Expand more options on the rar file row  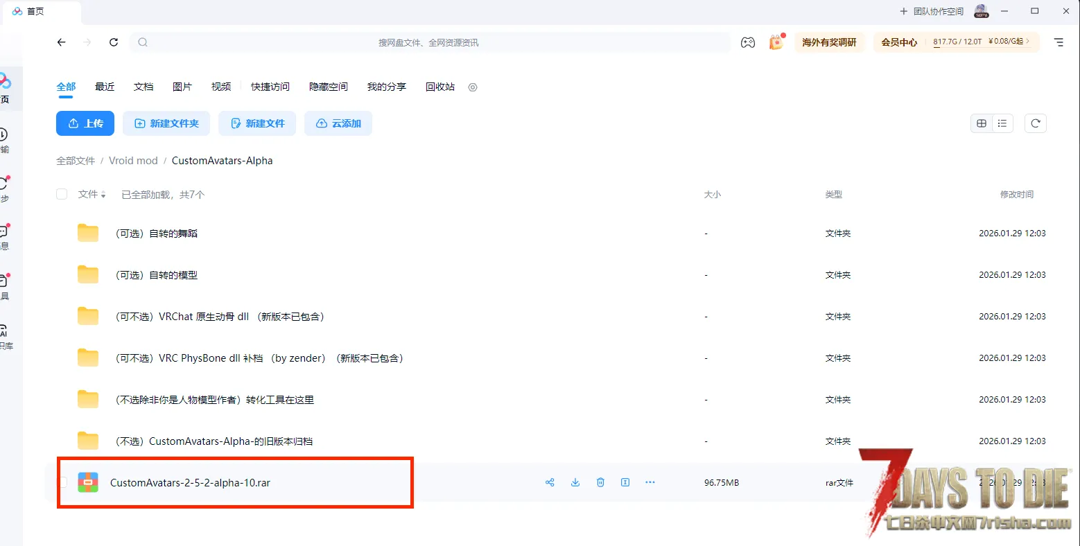[x=650, y=482]
